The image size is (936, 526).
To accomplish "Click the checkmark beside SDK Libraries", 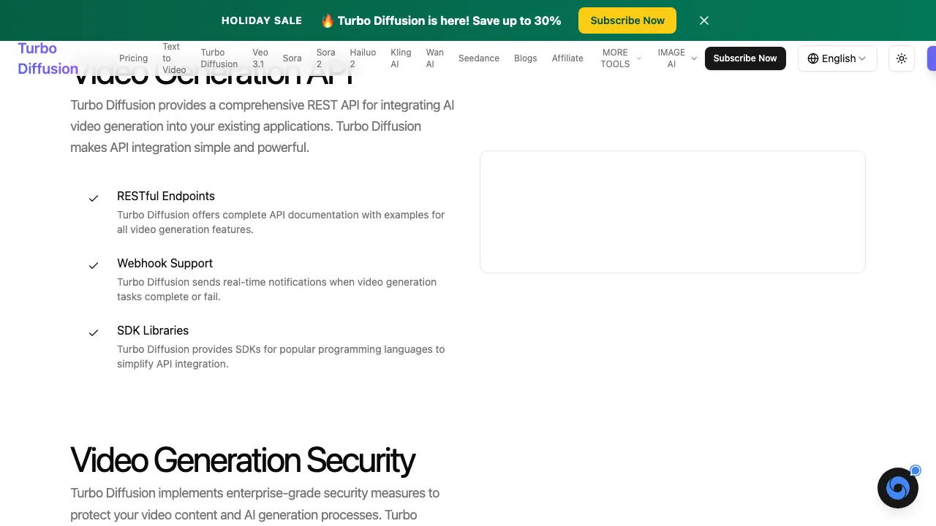I will [94, 333].
